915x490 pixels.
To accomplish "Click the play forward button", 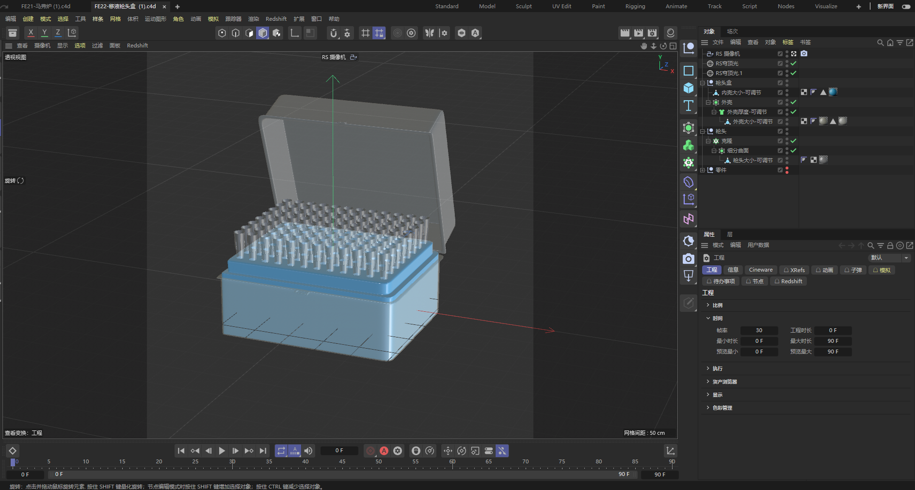I will [222, 451].
